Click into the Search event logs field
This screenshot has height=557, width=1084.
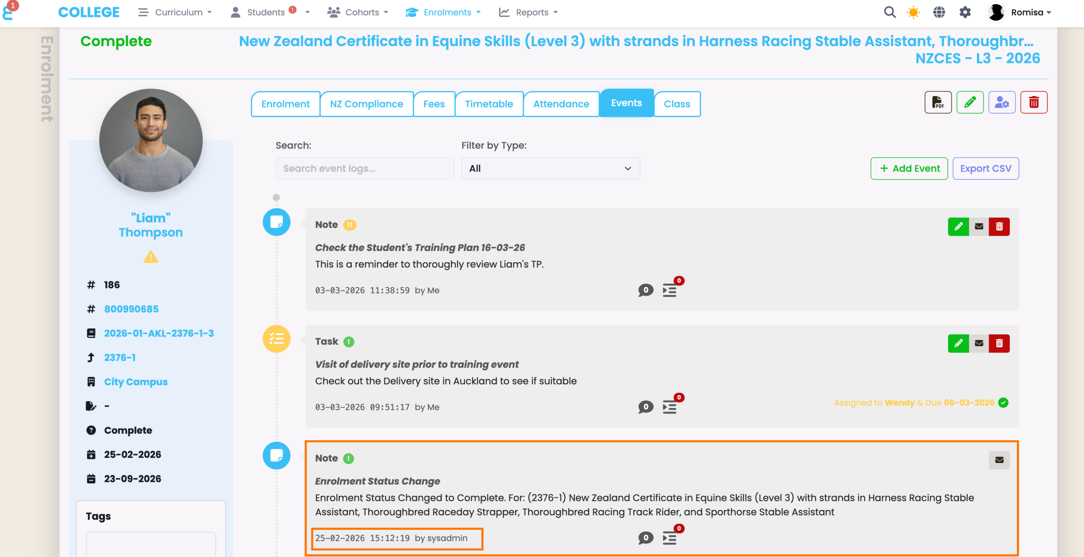tap(365, 169)
